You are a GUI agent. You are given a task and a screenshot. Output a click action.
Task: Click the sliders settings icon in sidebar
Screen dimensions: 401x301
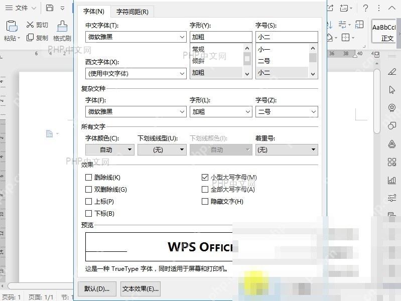(392, 198)
